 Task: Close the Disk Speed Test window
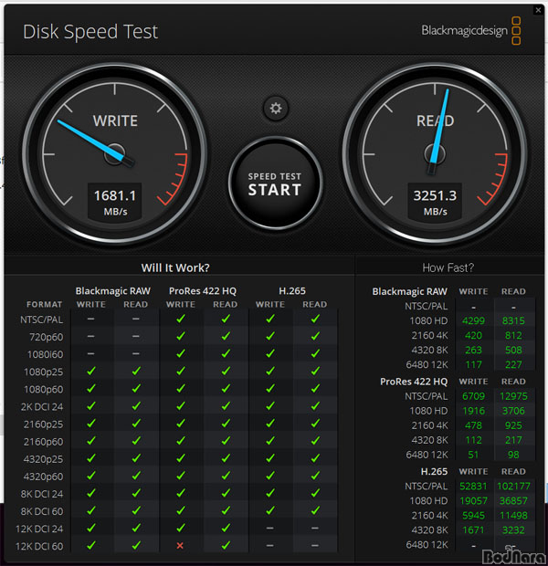click(538, 10)
